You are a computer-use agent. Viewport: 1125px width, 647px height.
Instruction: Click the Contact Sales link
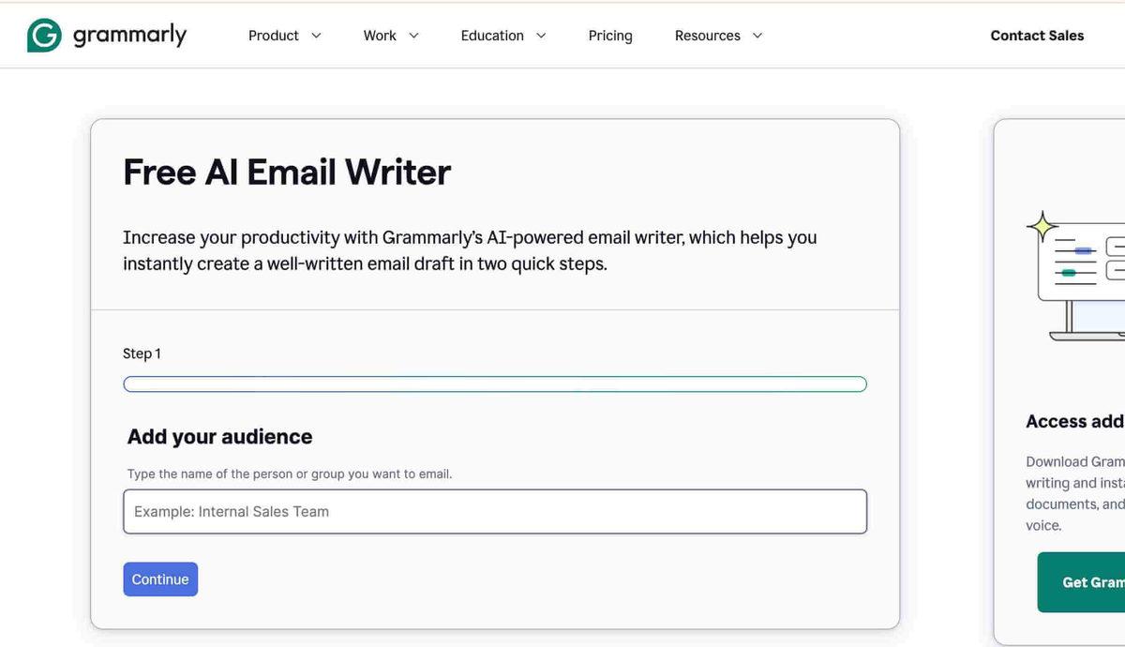point(1037,36)
